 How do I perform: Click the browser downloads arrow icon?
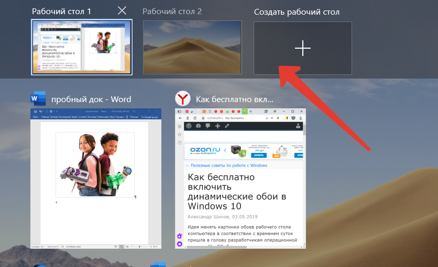(x=301, y=118)
